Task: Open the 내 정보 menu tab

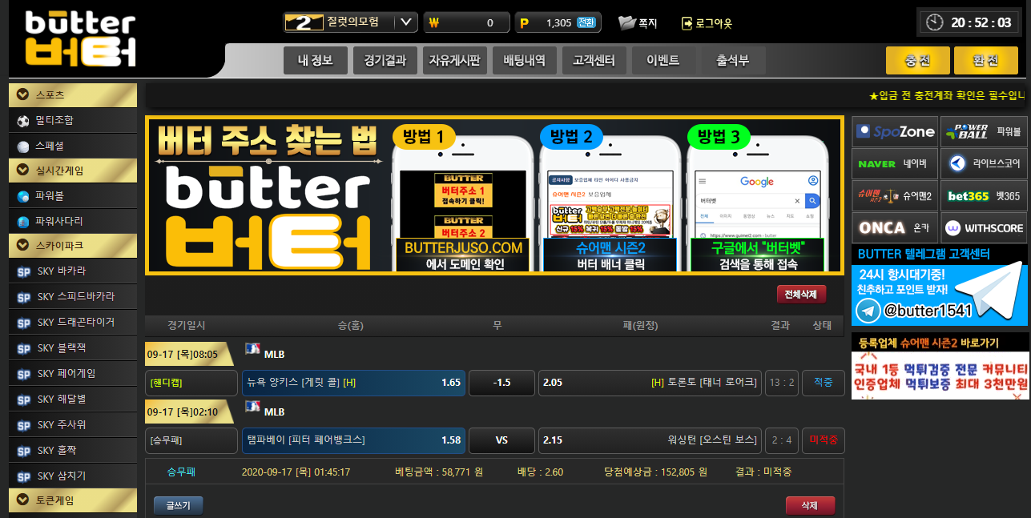Action: click(x=315, y=60)
